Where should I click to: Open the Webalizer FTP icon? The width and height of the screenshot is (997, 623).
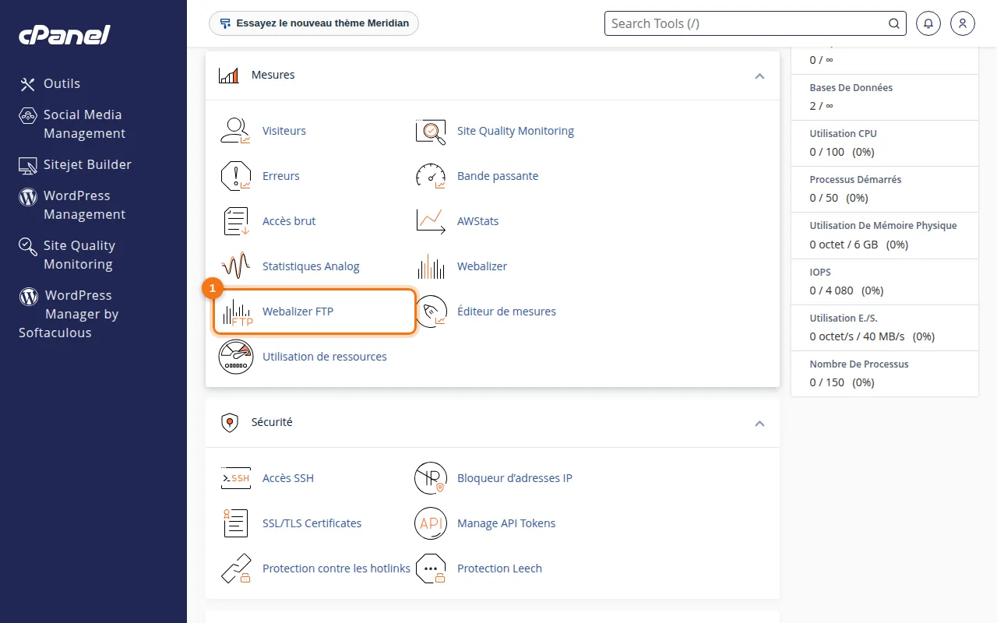[236, 311]
